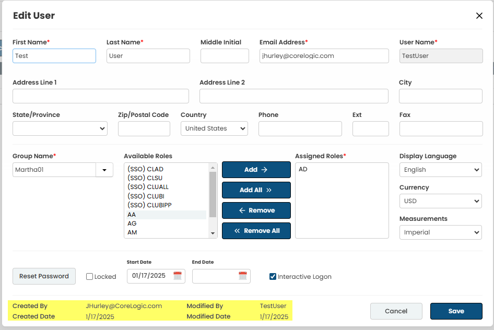This screenshot has height=330, width=494.
Task: Select (SSO) CLAD in Available Roles
Action: point(145,169)
